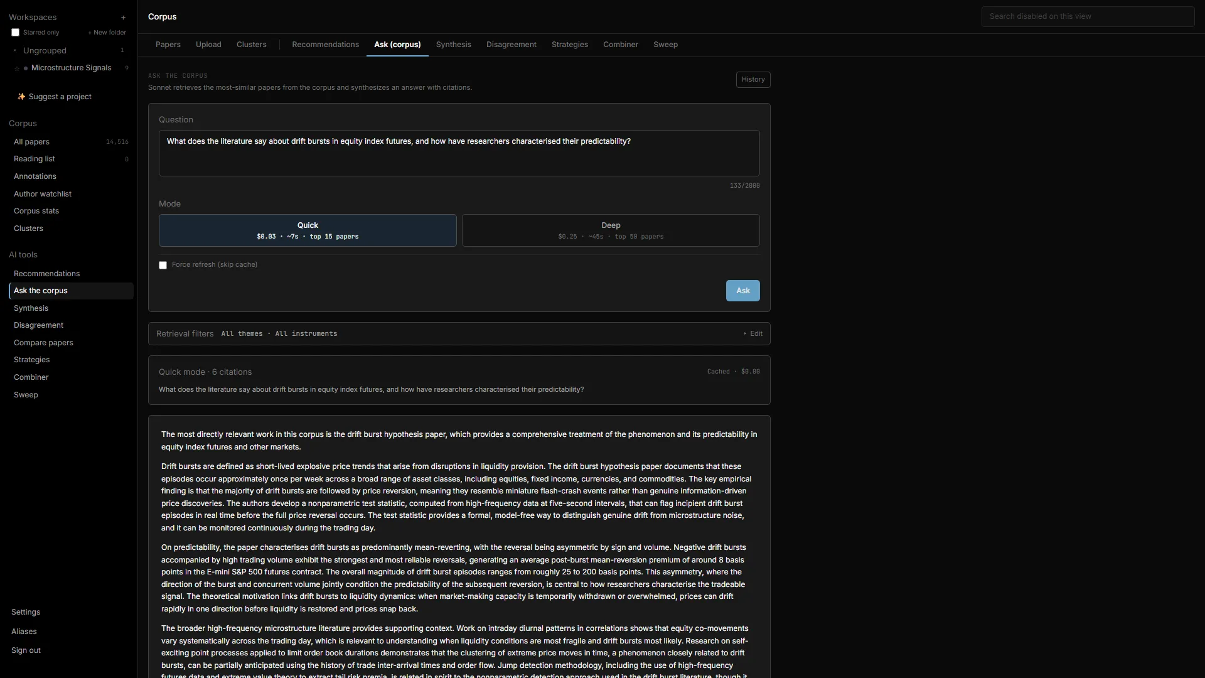Open Aliases
Screen dimensions: 1205x678
click(24, 632)
